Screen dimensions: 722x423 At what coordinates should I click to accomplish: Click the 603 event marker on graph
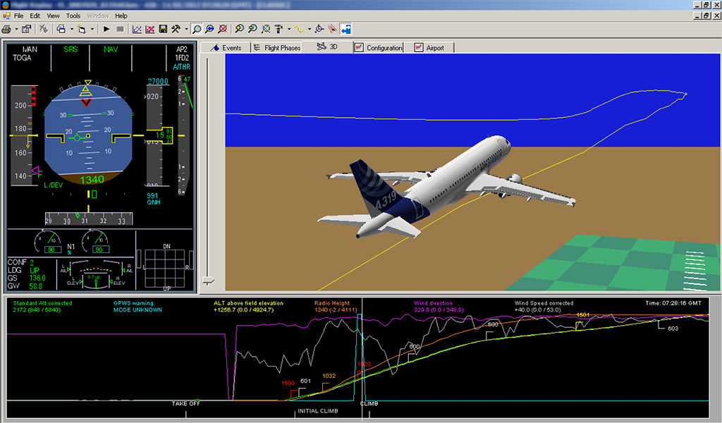(673, 329)
